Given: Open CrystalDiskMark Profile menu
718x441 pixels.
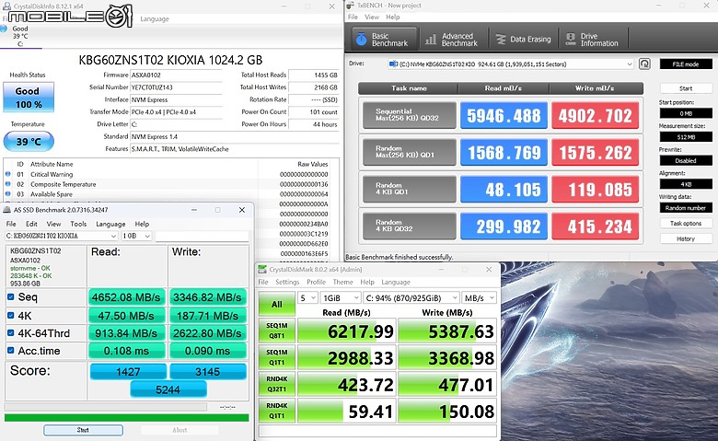Looking at the screenshot, I should tap(316, 282).
